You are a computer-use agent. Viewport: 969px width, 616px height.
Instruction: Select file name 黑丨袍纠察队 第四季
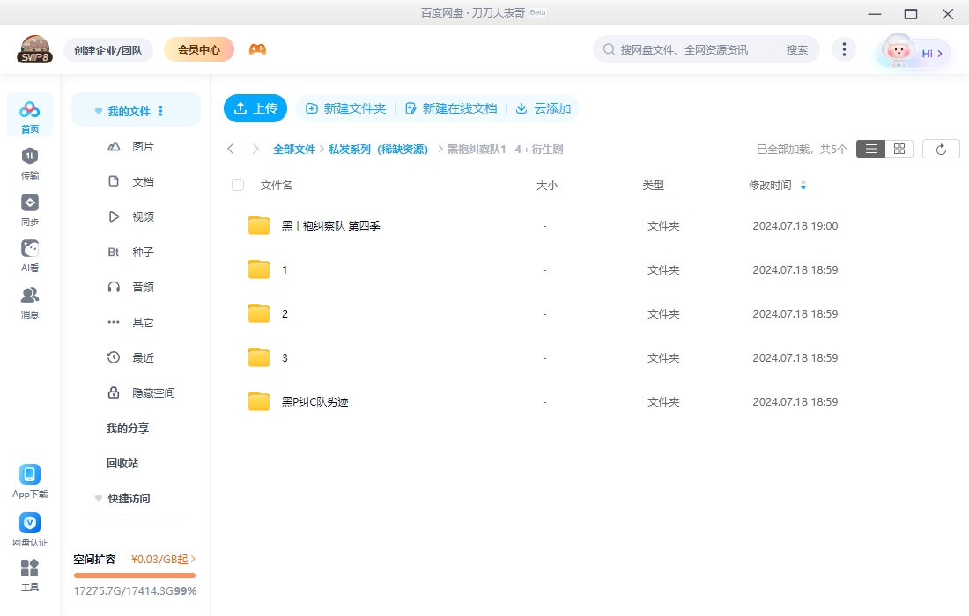coord(330,226)
